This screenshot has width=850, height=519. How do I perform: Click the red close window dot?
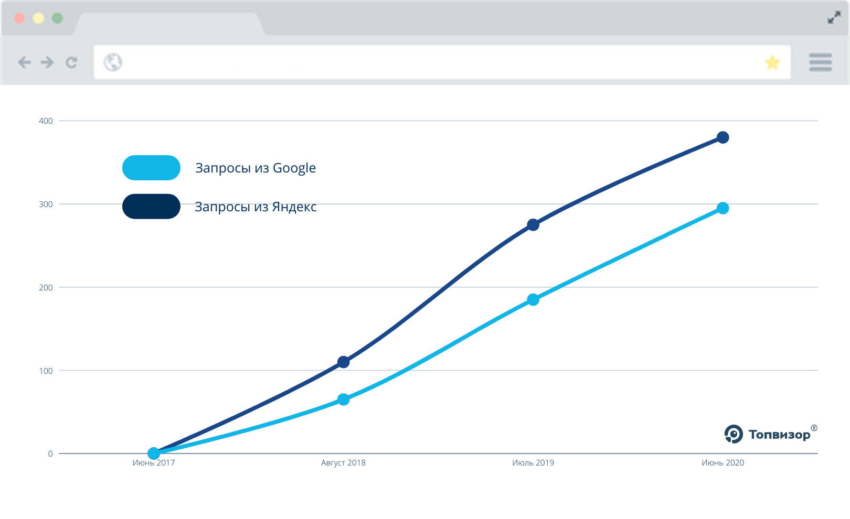click(19, 18)
